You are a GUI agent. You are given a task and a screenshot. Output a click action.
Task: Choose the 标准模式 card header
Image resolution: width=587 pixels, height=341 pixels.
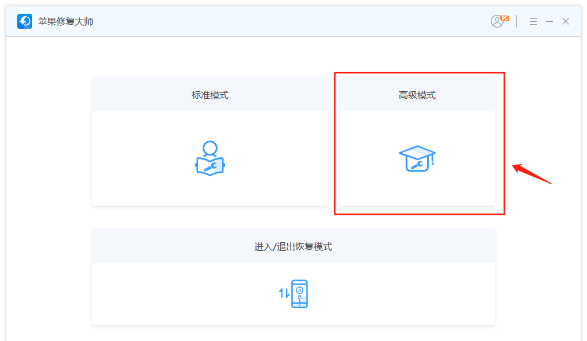point(210,95)
